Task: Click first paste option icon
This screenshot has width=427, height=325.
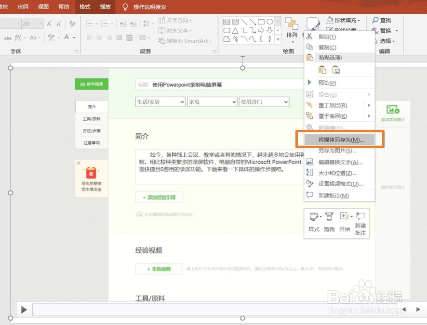Action: click(x=322, y=70)
